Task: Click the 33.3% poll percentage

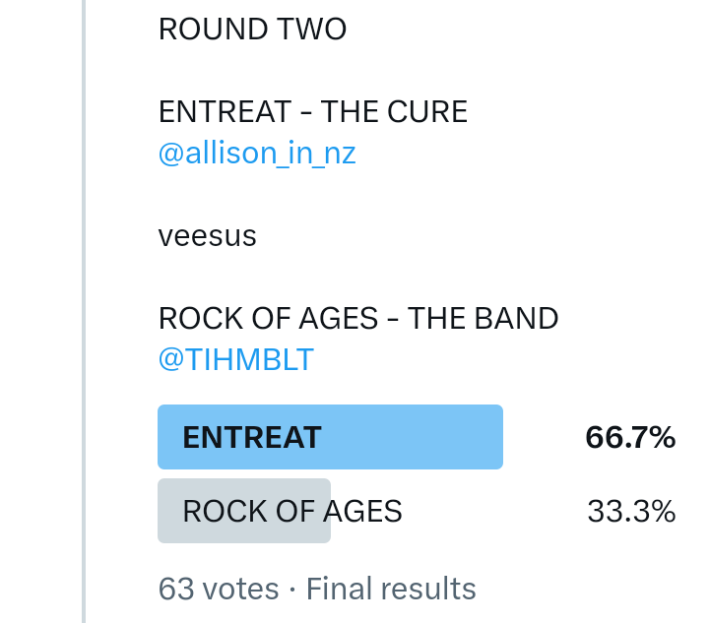Action: coord(631,512)
